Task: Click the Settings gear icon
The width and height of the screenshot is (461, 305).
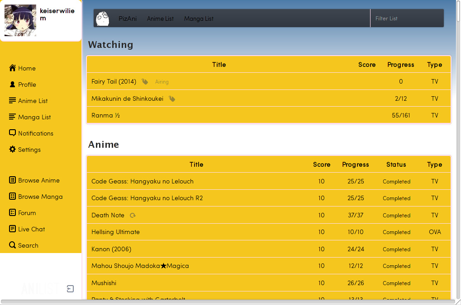Action: pyautogui.click(x=12, y=150)
